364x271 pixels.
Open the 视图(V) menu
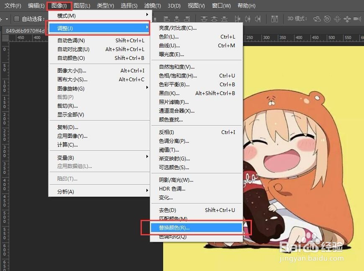pos(196,5)
